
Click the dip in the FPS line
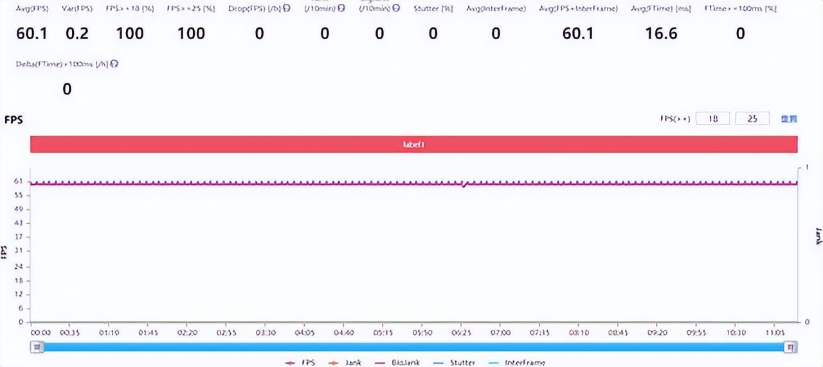463,185
